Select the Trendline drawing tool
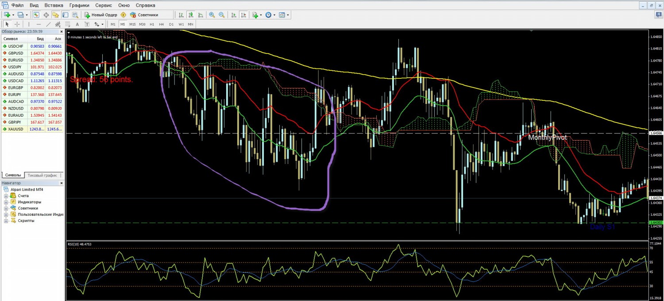The height and width of the screenshot is (301, 664). [48, 24]
